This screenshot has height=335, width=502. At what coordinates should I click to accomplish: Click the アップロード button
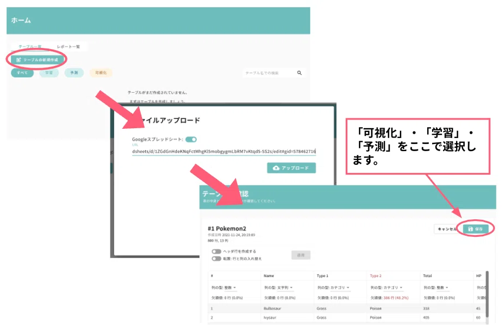click(x=291, y=168)
